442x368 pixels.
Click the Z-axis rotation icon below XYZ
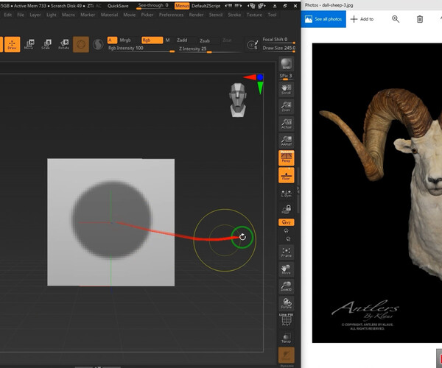288,239
